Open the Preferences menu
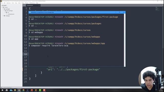Image resolution: width=164 pixels, height=92 pixels. point(32,3)
